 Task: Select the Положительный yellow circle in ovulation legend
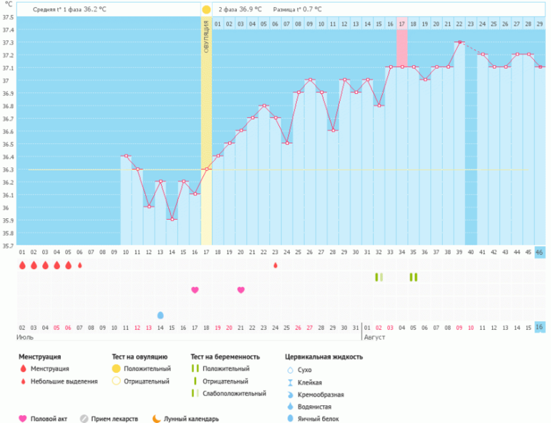coord(115,369)
